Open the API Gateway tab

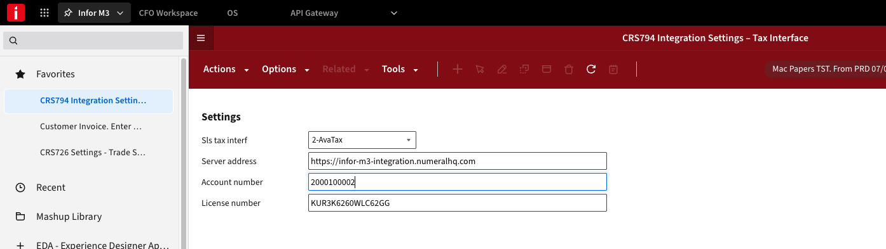(x=314, y=13)
